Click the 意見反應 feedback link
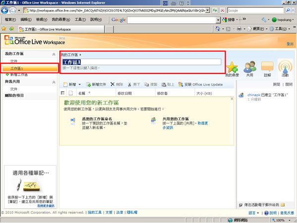The image size is (297, 223). [287, 213]
